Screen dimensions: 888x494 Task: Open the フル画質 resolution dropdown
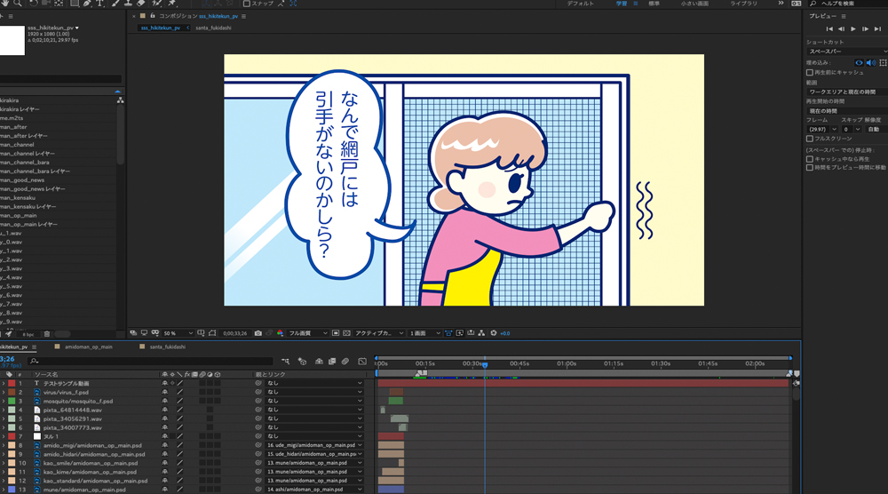(x=309, y=333)
